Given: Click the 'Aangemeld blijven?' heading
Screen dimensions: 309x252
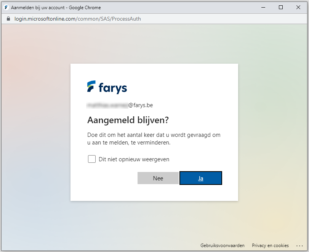Looking at the screenshot, I should coord(128,120).
